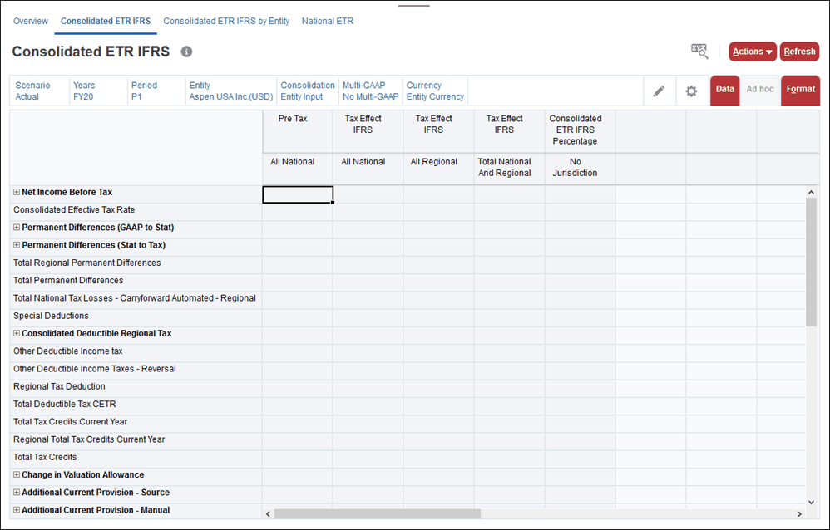
Task: Activate the Format view toggle
Action: click(x=800, y=90)
